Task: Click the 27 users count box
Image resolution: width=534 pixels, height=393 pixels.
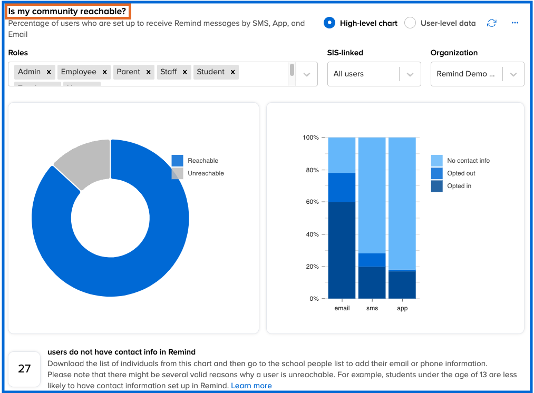Action: coord(25,369)
